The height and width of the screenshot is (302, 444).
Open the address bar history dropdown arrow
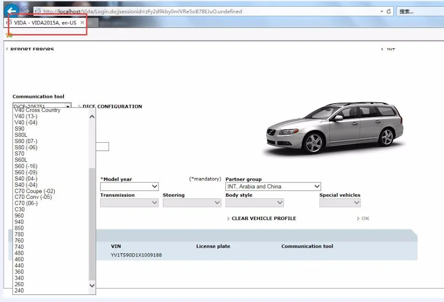click(382, 12)
